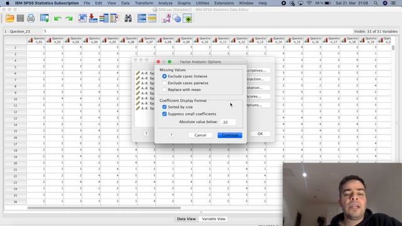Screen dimensions: 402x226
Task: Open Find with the binoculars icon
Action: (x=128, y=18)
